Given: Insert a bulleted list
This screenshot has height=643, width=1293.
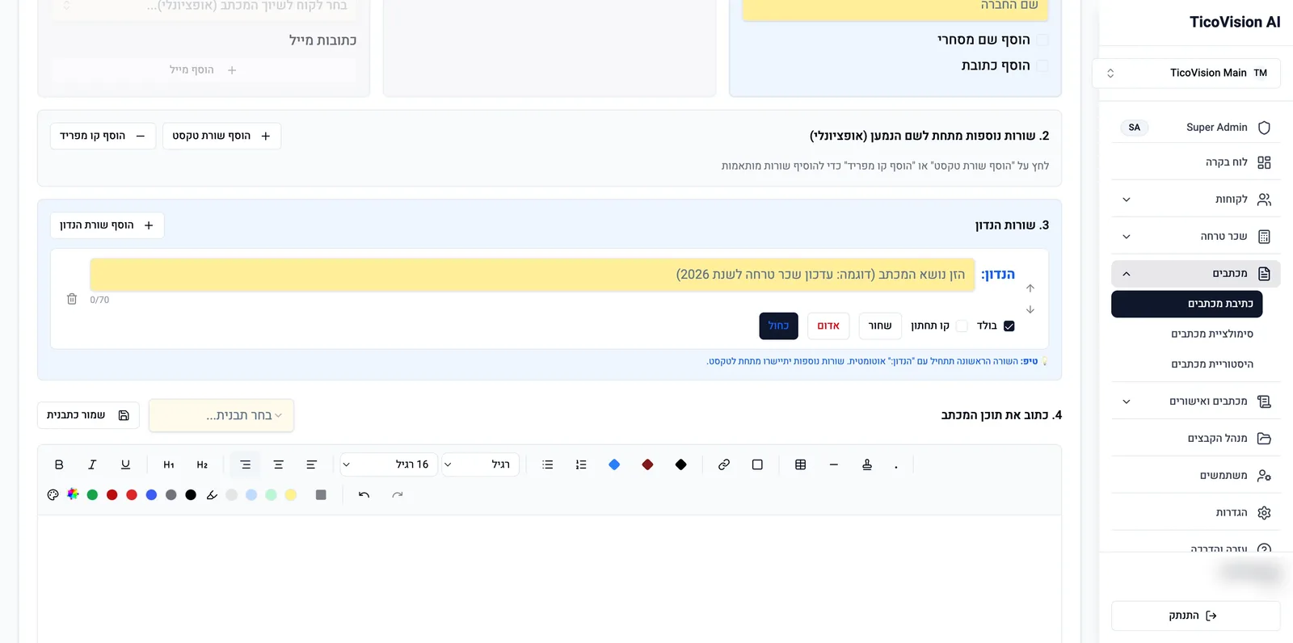Looking at the screenshot, I should click(548, 464).
